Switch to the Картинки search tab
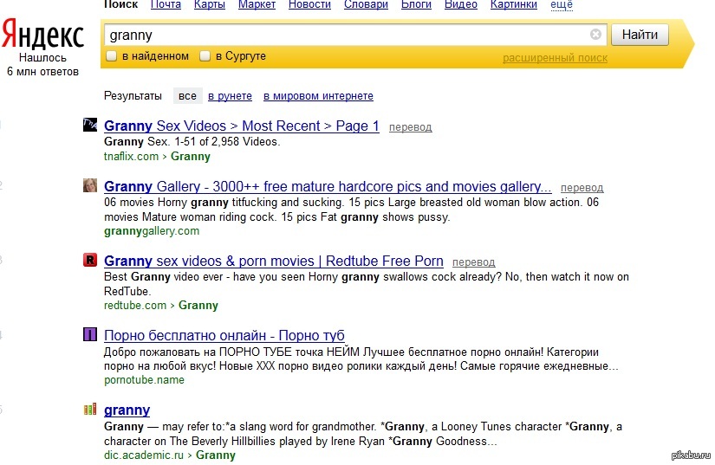 (x=514, y=4)
